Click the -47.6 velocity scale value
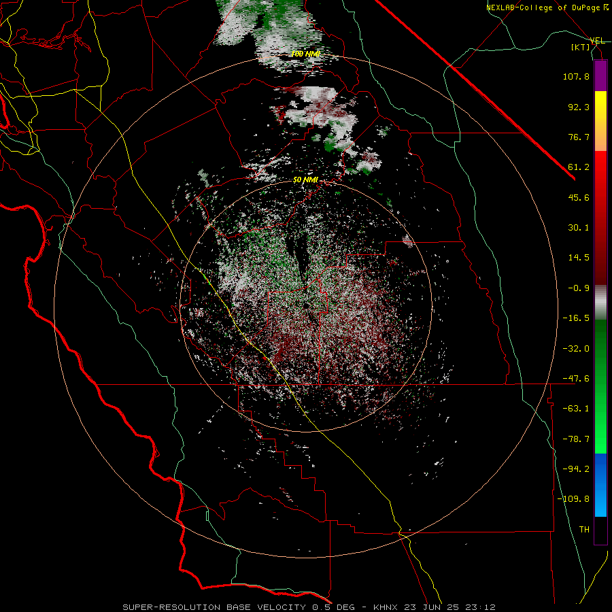 [x=576, y=379]
